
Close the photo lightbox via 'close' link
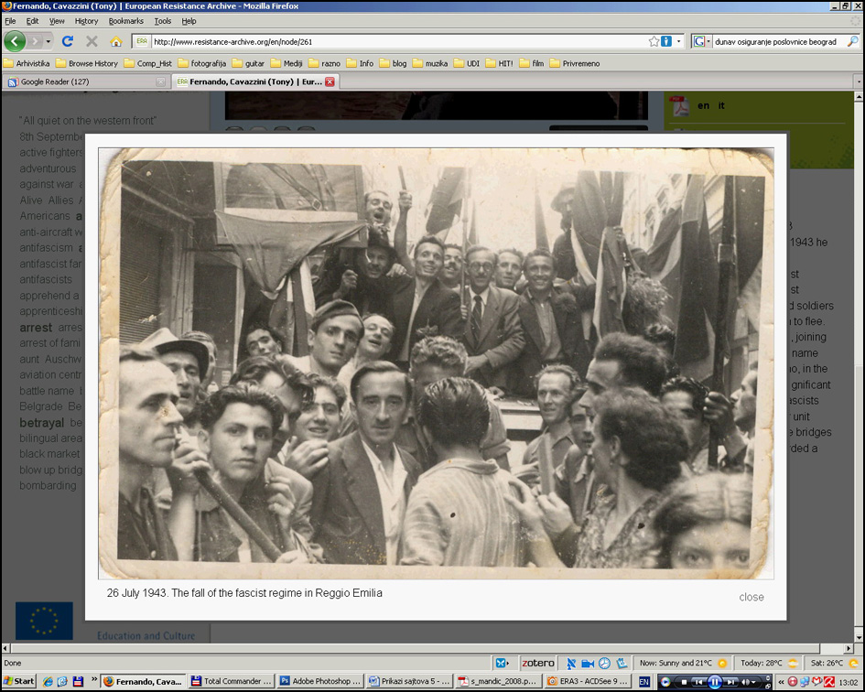[751, 597]
